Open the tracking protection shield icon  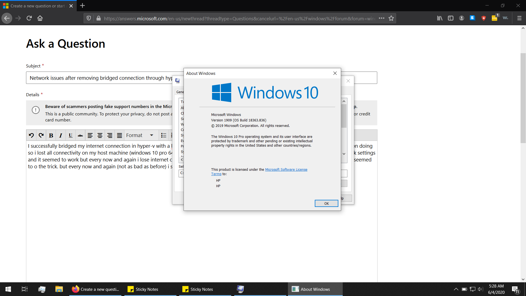(89, 18)
